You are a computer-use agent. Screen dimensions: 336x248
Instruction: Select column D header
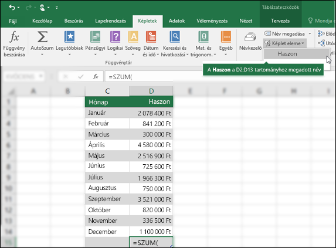click(x=151, y=91)
